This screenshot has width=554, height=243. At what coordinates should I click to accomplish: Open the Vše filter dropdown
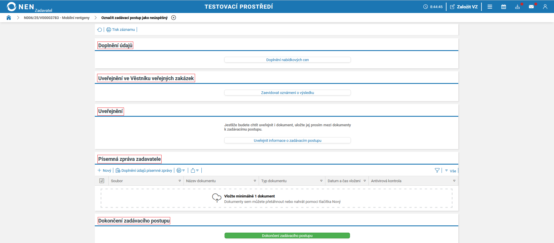click(451, 171)
